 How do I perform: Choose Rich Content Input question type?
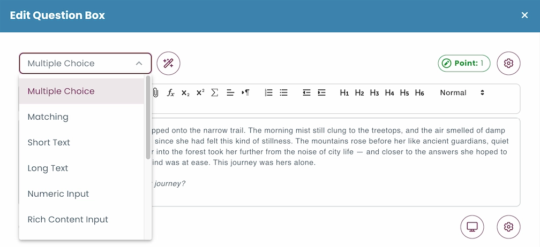coord(81,220)
